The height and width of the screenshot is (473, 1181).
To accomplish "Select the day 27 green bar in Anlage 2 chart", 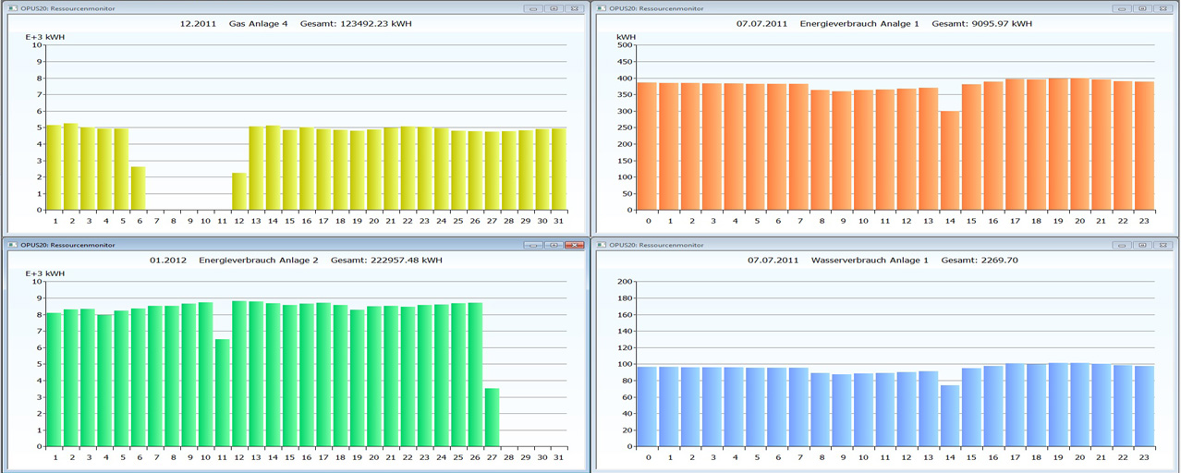I will pos(491,418).
